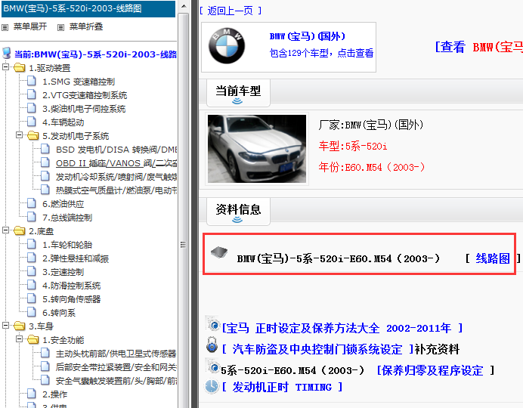Click the 4.车辆起动 page icon
The width and height of the screenshot is (523, 408).
tap(32, 122)
